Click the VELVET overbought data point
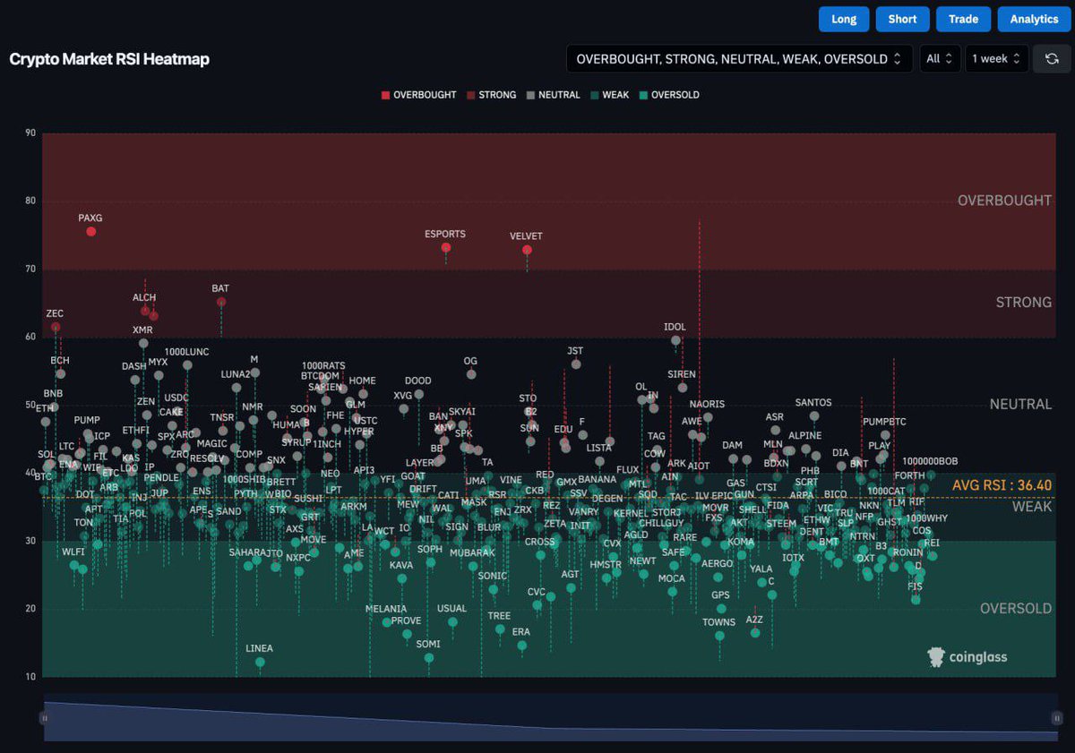 [527, 251]
